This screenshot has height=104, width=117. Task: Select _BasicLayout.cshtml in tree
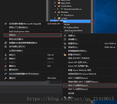point(73,30)
